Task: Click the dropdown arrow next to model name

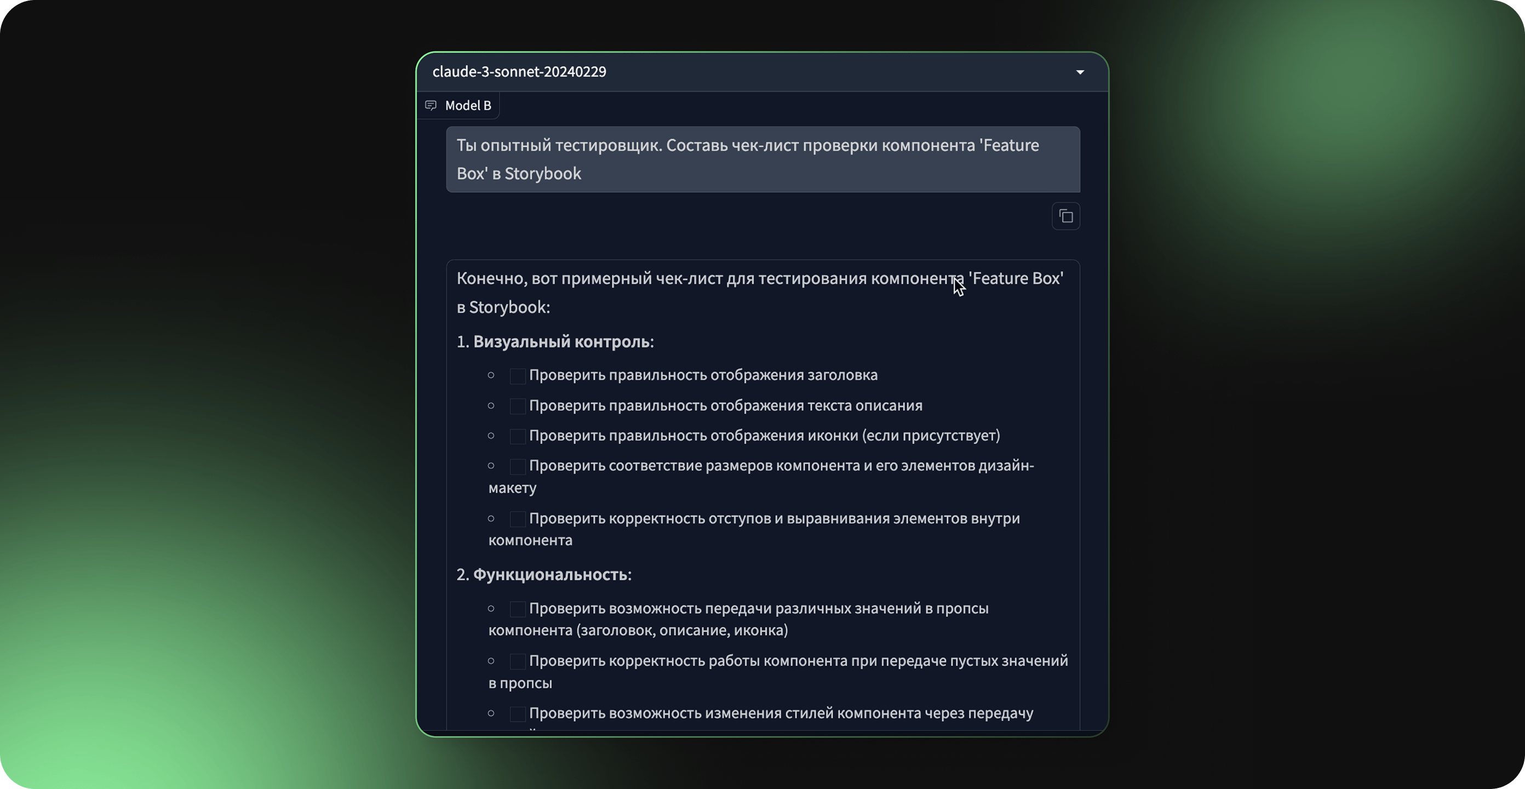Action: pyautogui.click(x=1080, y=72)
